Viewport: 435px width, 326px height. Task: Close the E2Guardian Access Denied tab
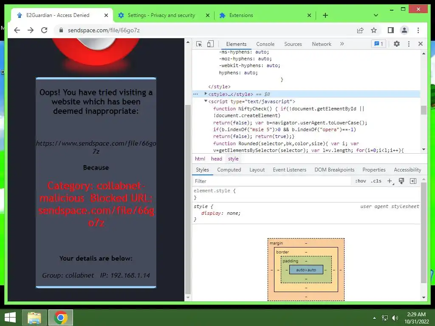[x=106, y=16]
